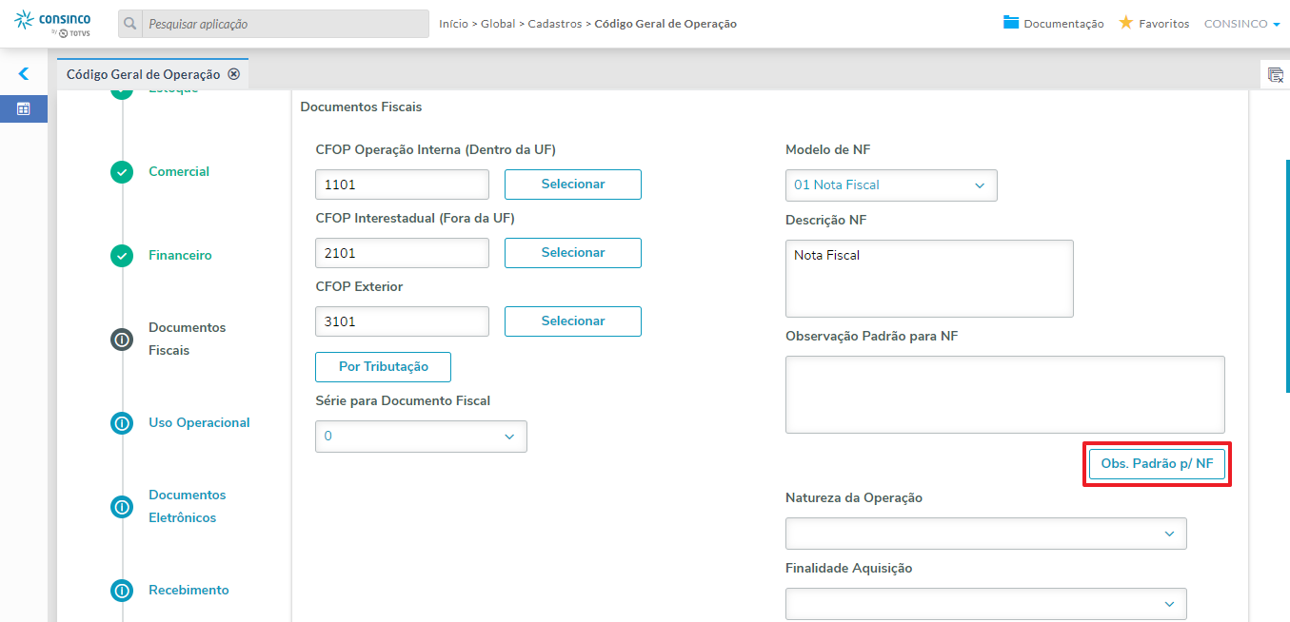Open the Modelo de NF dropdown
The width and height of the screenshot is (1290, 622).
891,185
